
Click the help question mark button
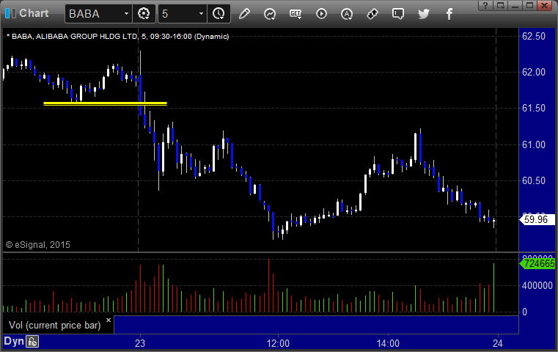click(x=485, y=5)
